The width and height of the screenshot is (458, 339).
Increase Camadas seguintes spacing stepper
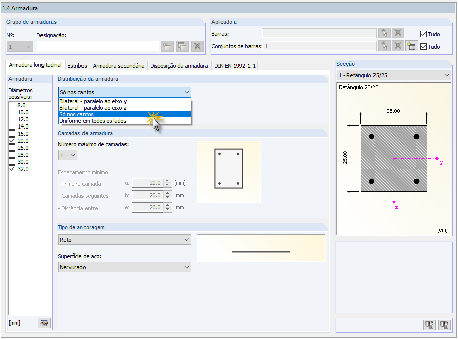coord(168,193)
